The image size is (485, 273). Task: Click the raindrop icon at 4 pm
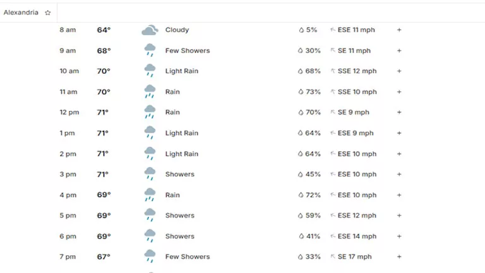pyautogui.click(x=301, y=195)
